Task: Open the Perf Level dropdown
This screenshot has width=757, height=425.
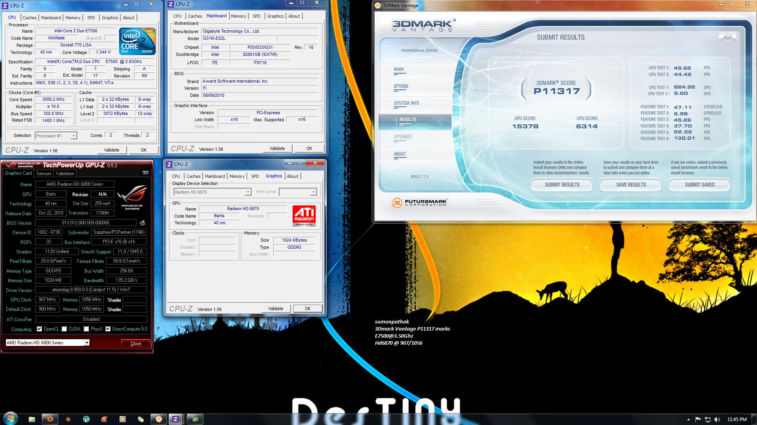Action: coord(298,192)
